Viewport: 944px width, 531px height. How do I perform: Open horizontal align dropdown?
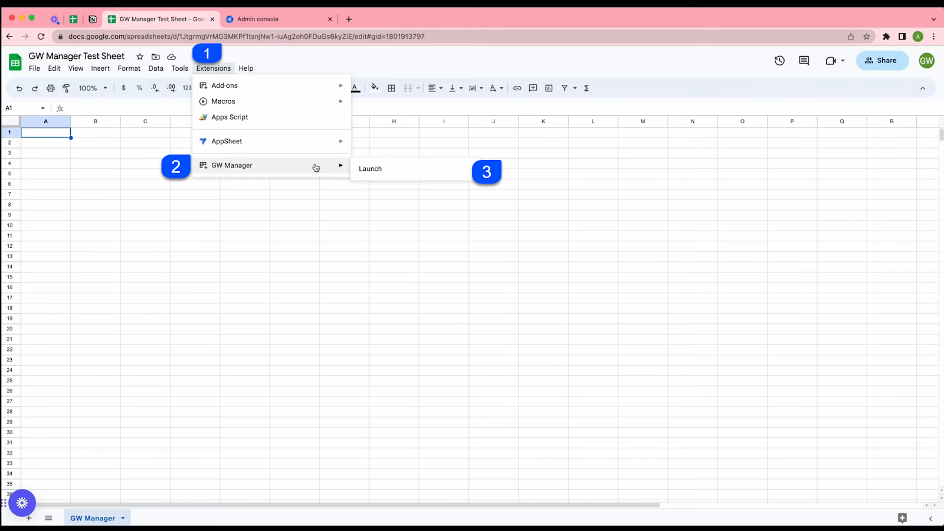[435, 88]
